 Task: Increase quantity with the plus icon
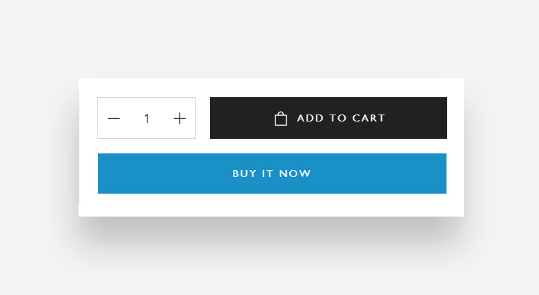point(179,119)
